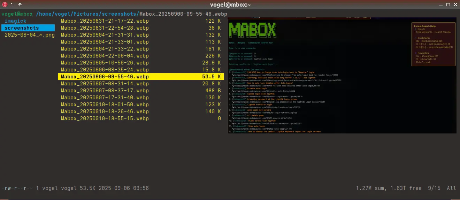
Task: Maximize the terminal window
Action: pos(447,4)
